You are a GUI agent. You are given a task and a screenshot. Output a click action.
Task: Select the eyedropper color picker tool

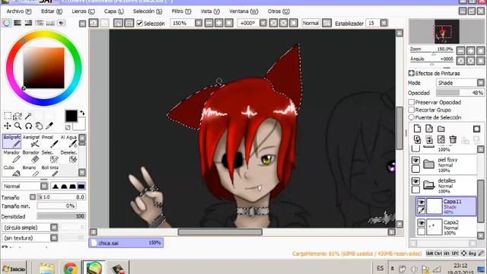pos(49,126)
